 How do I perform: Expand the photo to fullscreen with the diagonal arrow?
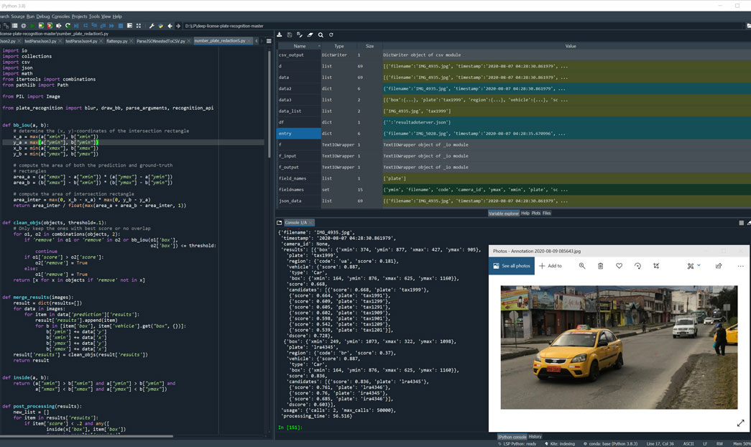click(740, 423)
